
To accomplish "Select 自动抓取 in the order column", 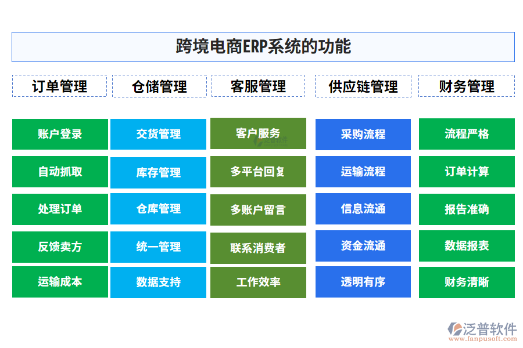I will click(x=59, y=172).
